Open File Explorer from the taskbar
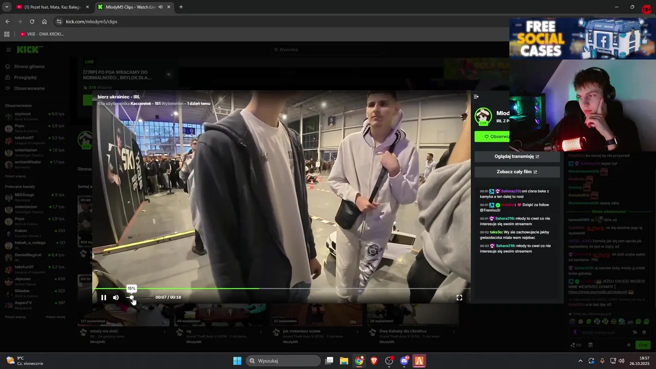The width and height of the screenshot is (656, 369). [344, 361]
